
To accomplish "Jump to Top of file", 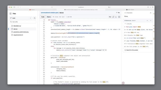I will coord(118,12).
